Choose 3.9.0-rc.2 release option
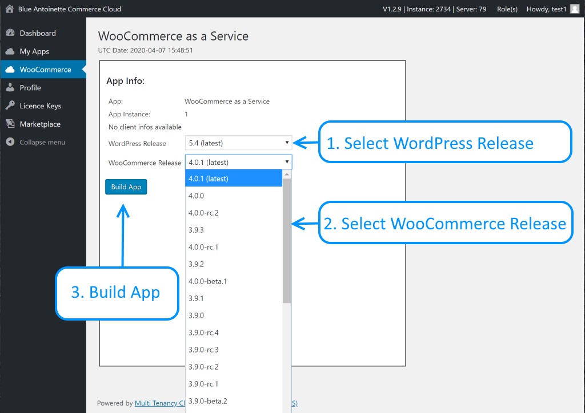 point(234,367)
